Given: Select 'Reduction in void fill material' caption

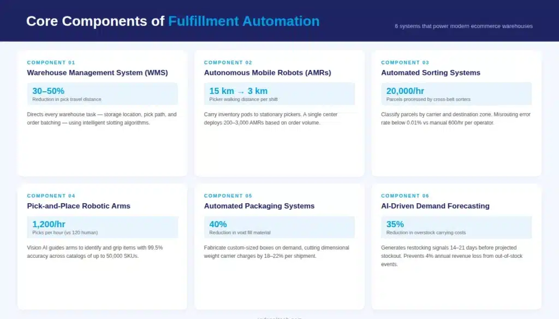Looking at the screenshot, I should 240,232.
